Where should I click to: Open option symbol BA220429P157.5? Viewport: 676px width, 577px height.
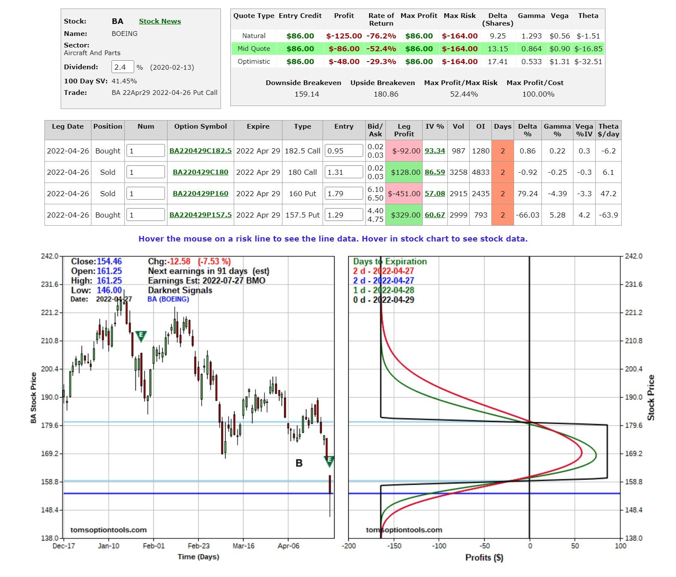pos(200,215)
